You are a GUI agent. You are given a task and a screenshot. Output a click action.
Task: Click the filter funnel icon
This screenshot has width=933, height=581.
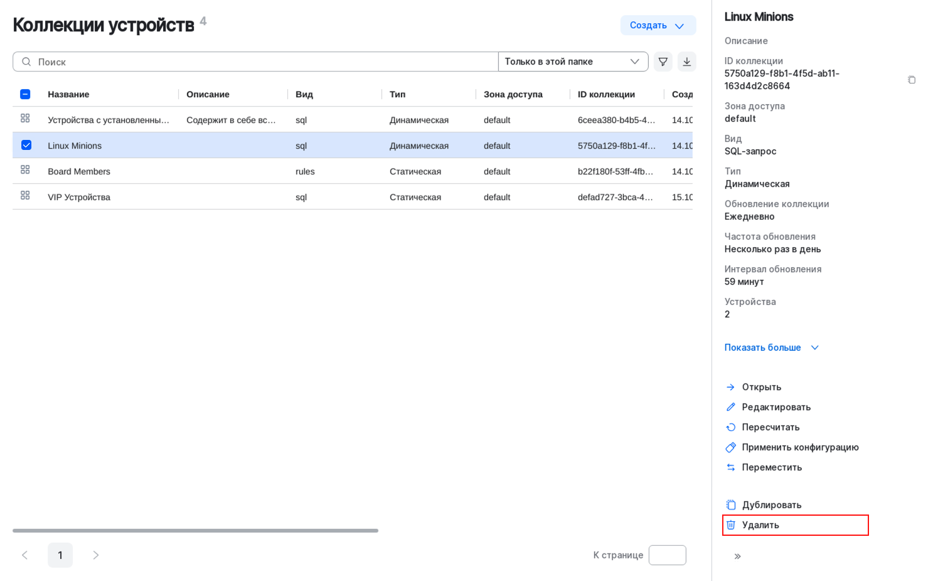pyautogui.click(x=663, y=61)
